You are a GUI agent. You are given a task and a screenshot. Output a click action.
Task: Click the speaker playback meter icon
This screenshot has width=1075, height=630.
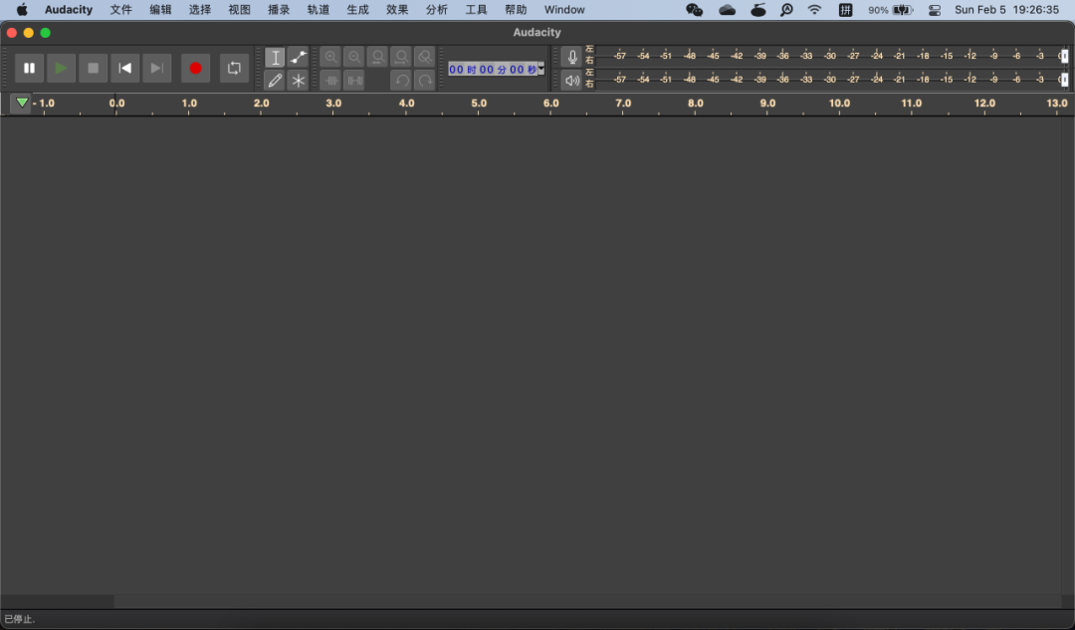(571, 81)
